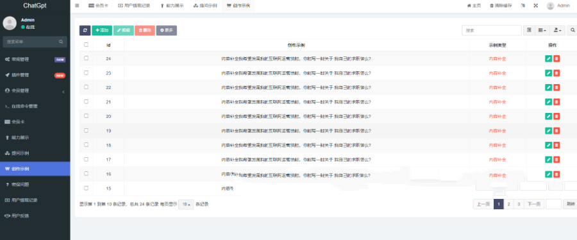The height and width of the screenshot is (240, 577).
Task: Check the checkbox for row Id 20
Action: tap(86, 116)
